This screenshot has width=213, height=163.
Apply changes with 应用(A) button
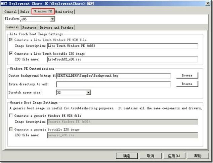click(174, 156)
